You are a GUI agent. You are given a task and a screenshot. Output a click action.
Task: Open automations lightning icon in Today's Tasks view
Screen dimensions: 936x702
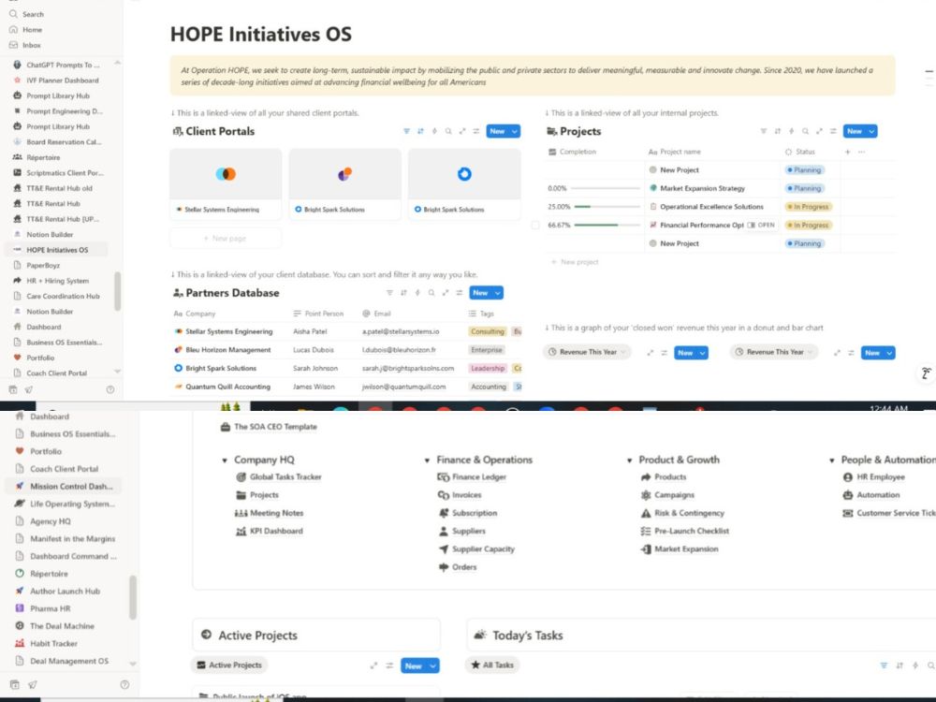(915, 665)
